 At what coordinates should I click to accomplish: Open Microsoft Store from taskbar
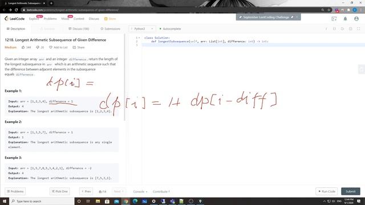107,201
